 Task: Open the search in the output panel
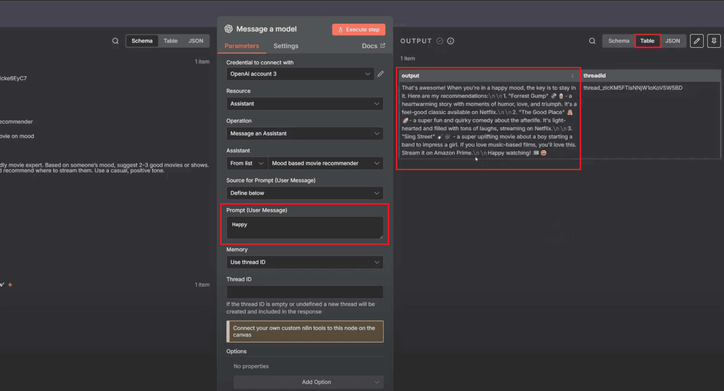click(592, 41)
